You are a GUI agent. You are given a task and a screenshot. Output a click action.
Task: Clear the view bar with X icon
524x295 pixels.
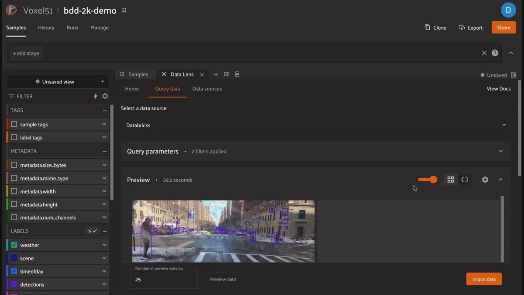[484, 53]
